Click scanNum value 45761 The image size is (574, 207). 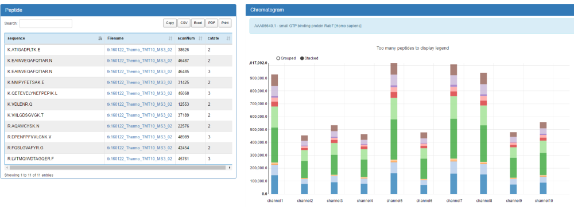pyautogui.click(x=184, y=159)
